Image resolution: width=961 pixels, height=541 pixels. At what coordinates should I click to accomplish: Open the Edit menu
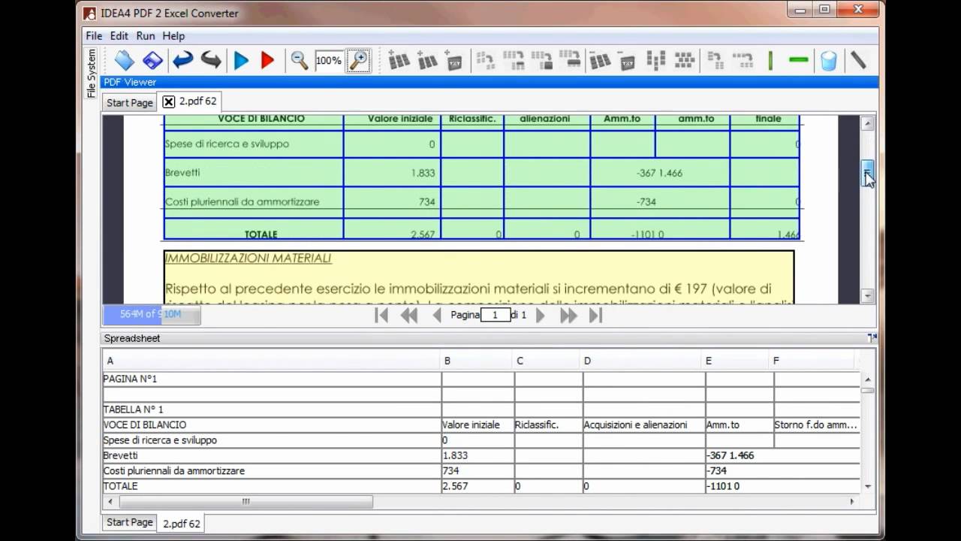point(119,35)
